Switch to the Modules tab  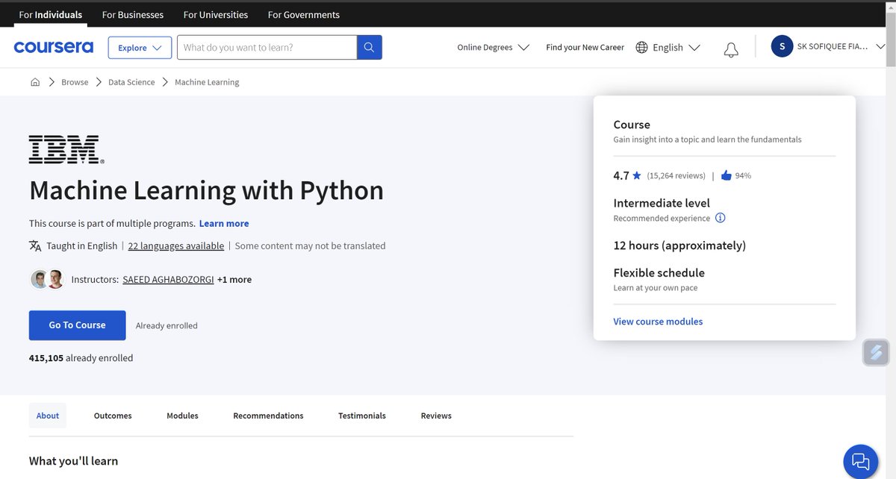pyautogui.click(x=182, y=416)
